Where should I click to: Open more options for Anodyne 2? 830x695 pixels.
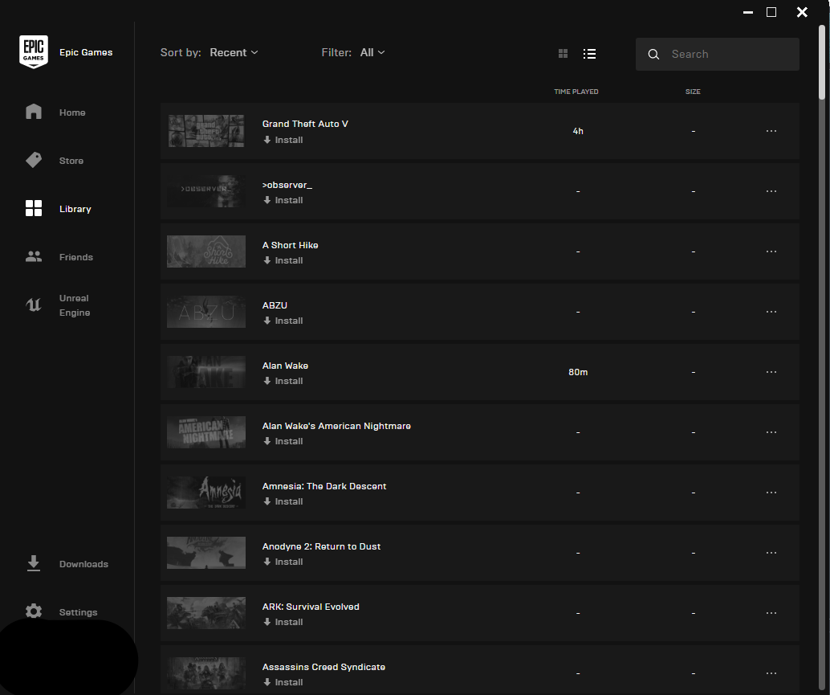tap(771, 553)
